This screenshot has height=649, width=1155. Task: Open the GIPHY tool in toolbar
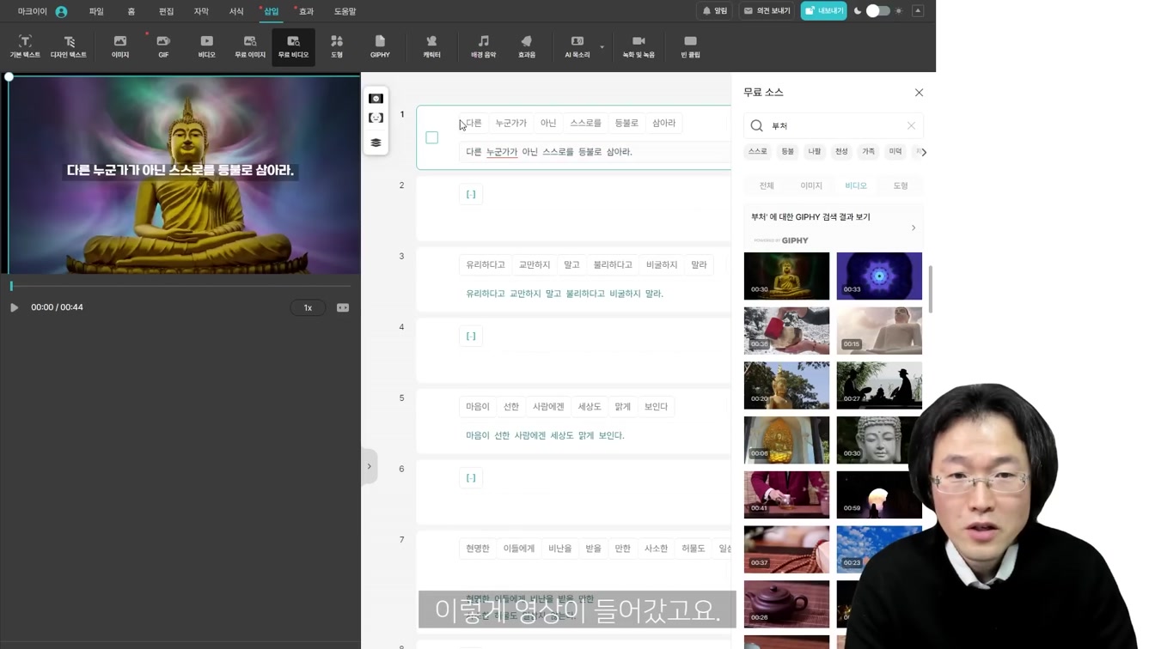tap(380, 46)
